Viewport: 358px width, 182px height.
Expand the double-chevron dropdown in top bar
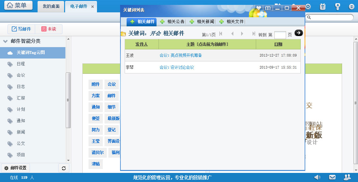(x=351, y=6)
